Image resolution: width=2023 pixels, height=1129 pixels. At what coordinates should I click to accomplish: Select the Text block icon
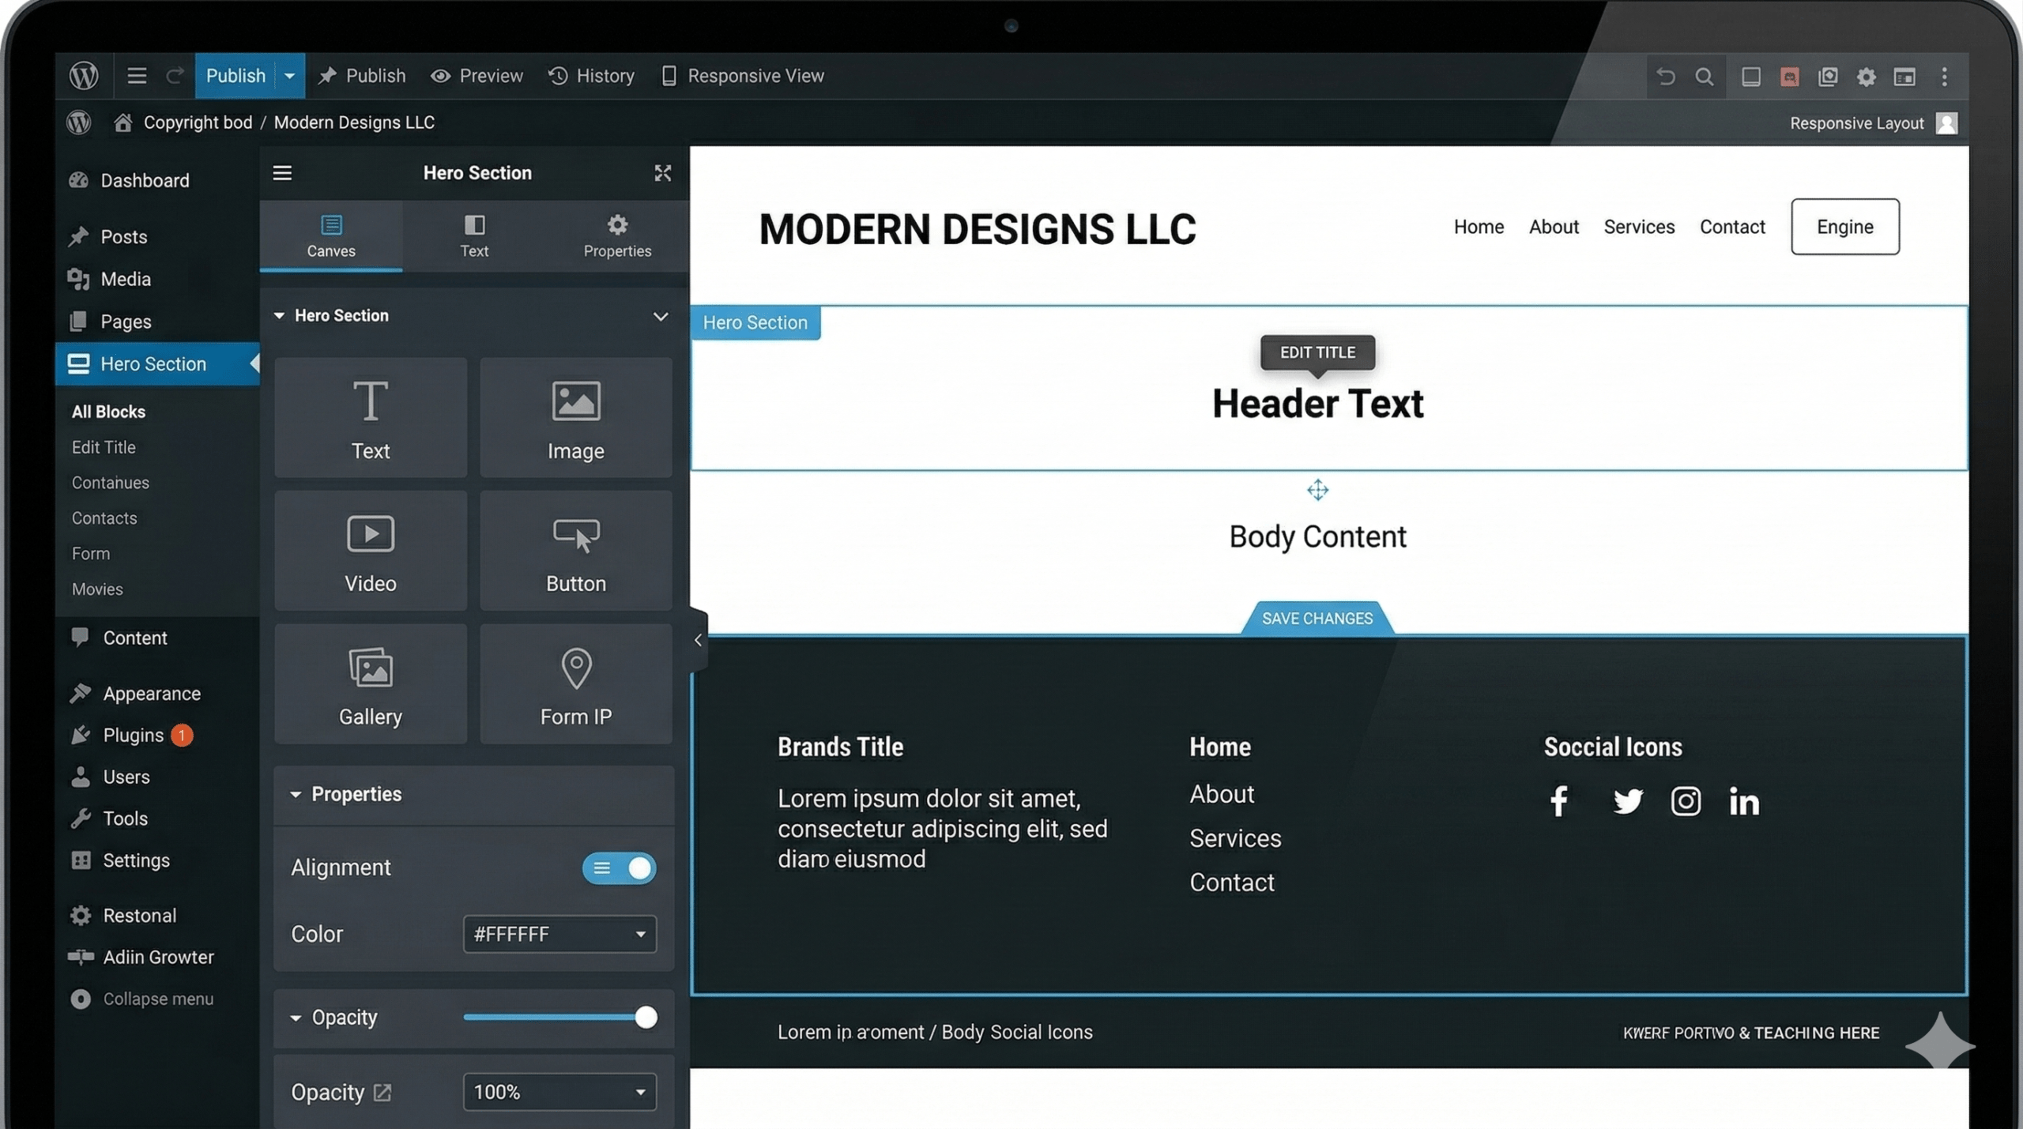coord(370,417)
